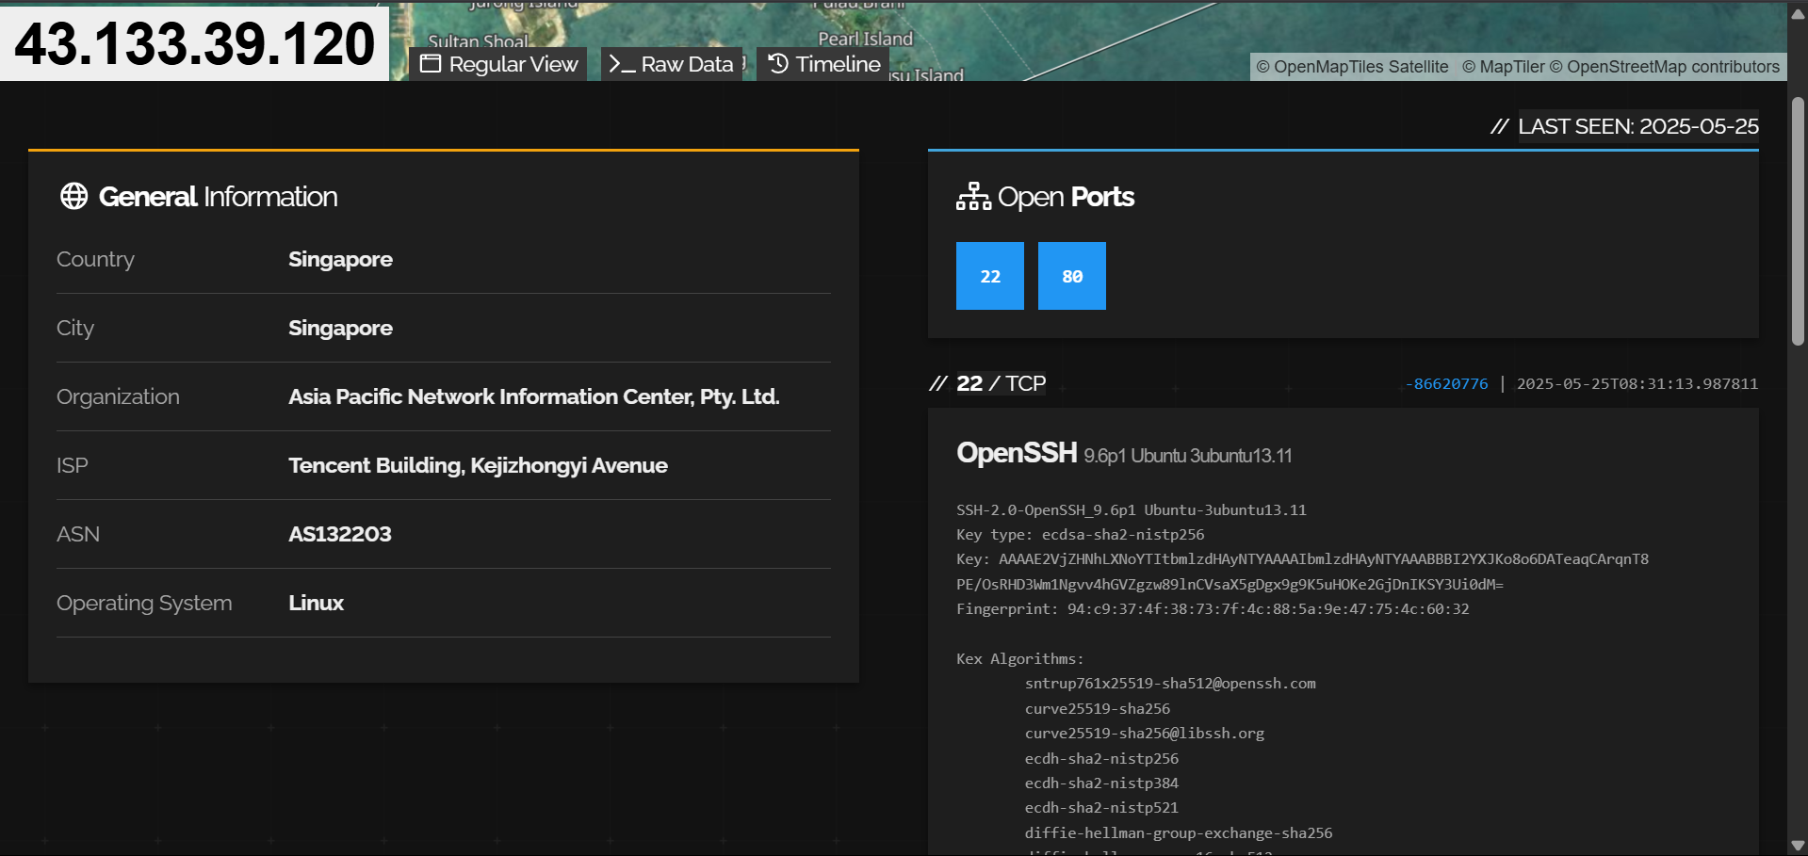Switch to the Regular View tab

point(498,64)
